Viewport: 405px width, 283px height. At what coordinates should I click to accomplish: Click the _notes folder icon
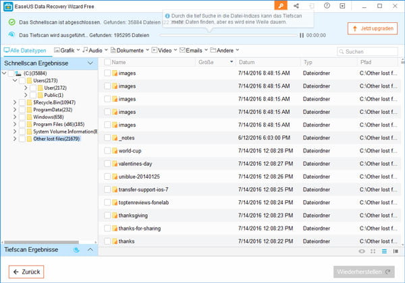115,138
